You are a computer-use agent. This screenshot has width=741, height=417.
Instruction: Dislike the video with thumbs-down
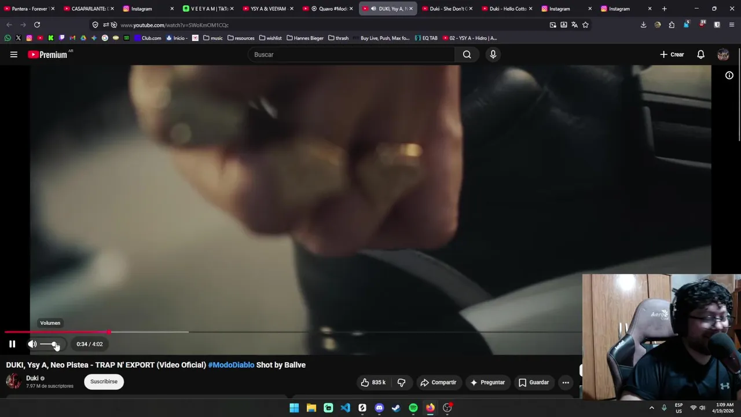pyautogui.click(x=401, y=382)
